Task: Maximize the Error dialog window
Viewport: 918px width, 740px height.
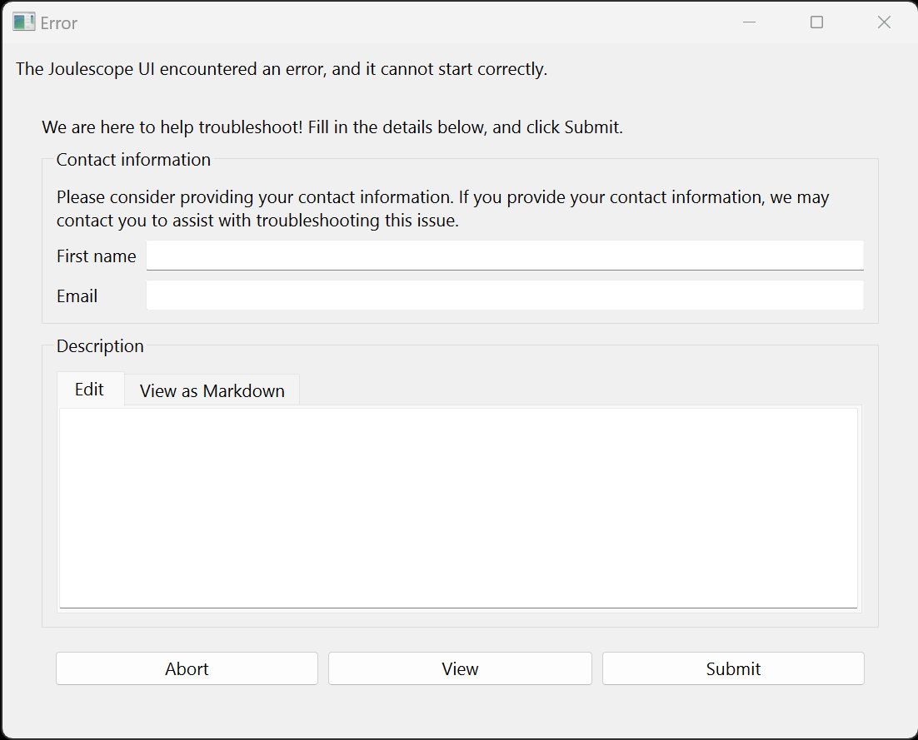Action: click(x=816, y=22)
